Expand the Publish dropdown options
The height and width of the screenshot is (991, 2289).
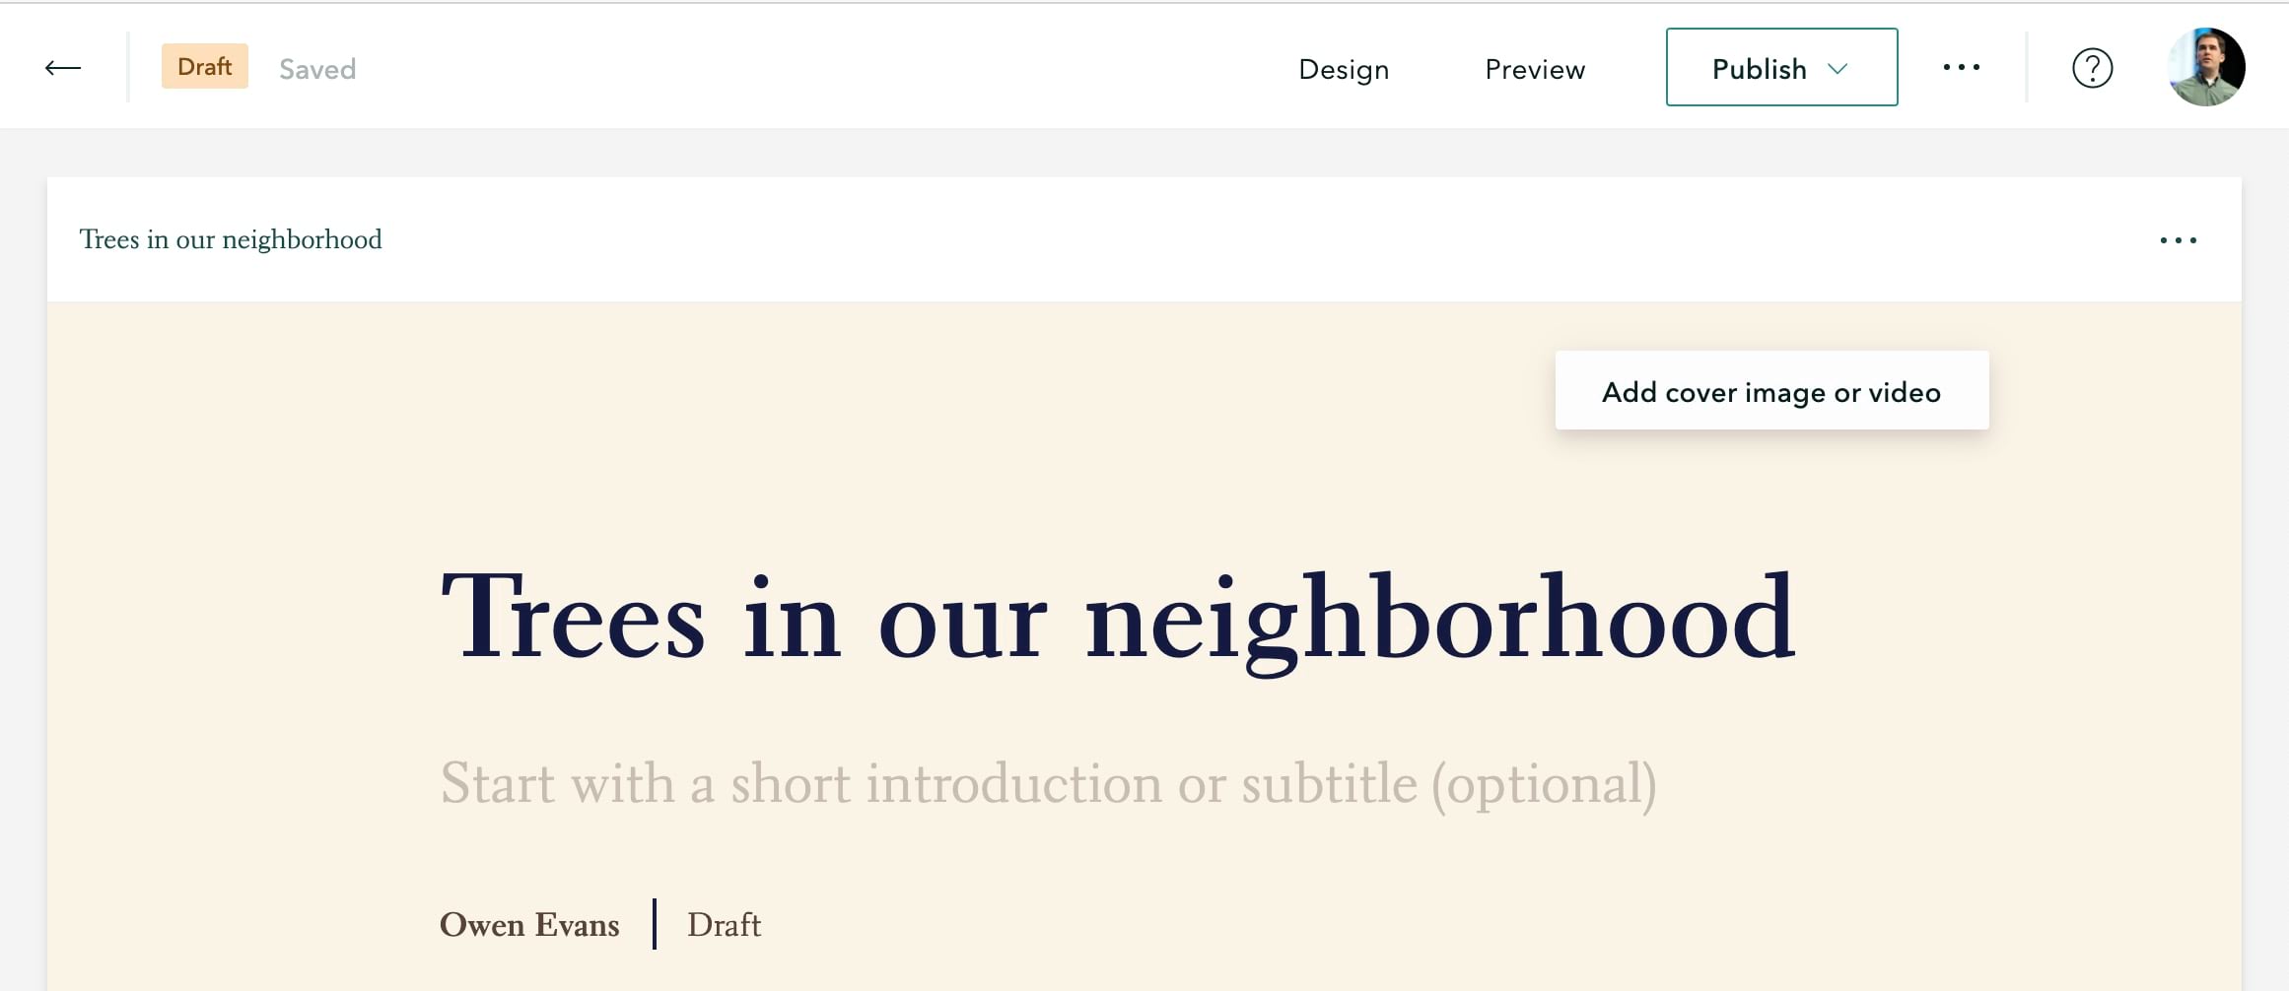(x=1838, y=68)
